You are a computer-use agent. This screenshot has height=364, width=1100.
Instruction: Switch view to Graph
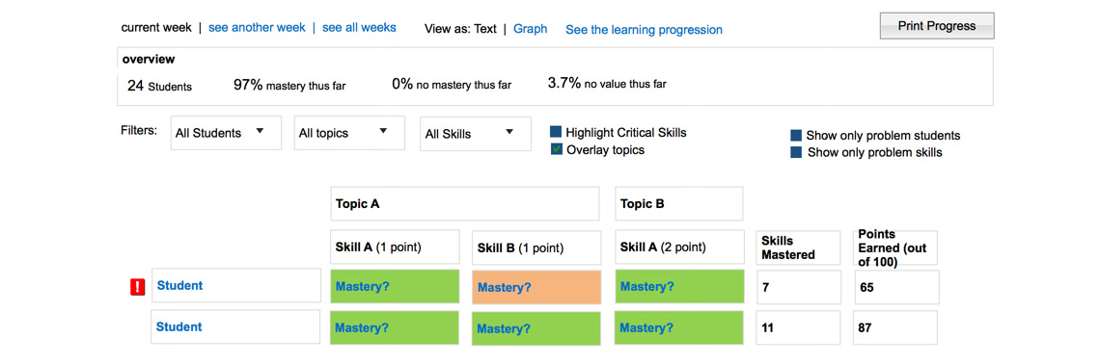[x=531, y=29]
